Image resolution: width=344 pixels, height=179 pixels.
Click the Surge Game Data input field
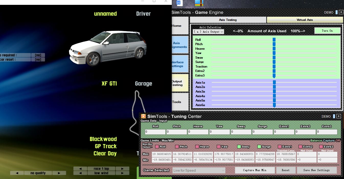(262, 132)
